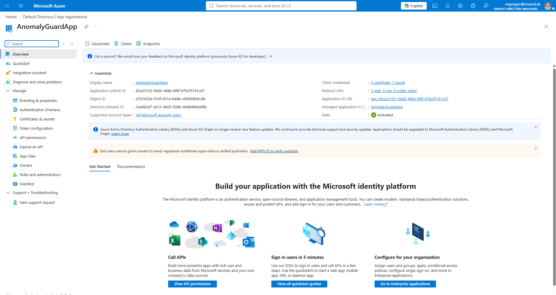Click Add MPN ID to verify publisher
The height and width of the screenshot is (295, 556).
(274, 151)
